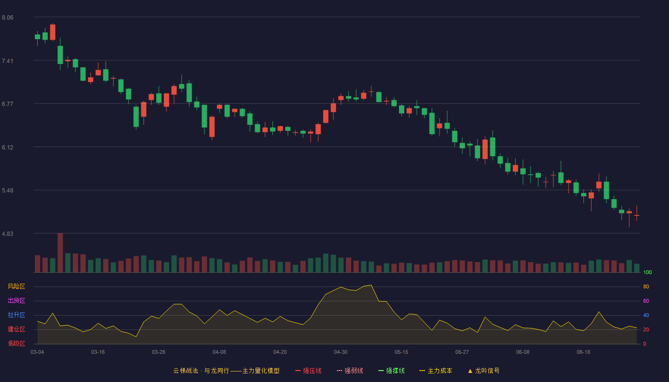Click the 4.83 price axis label
Screen dimensions: 669x382
pos(8,234)
